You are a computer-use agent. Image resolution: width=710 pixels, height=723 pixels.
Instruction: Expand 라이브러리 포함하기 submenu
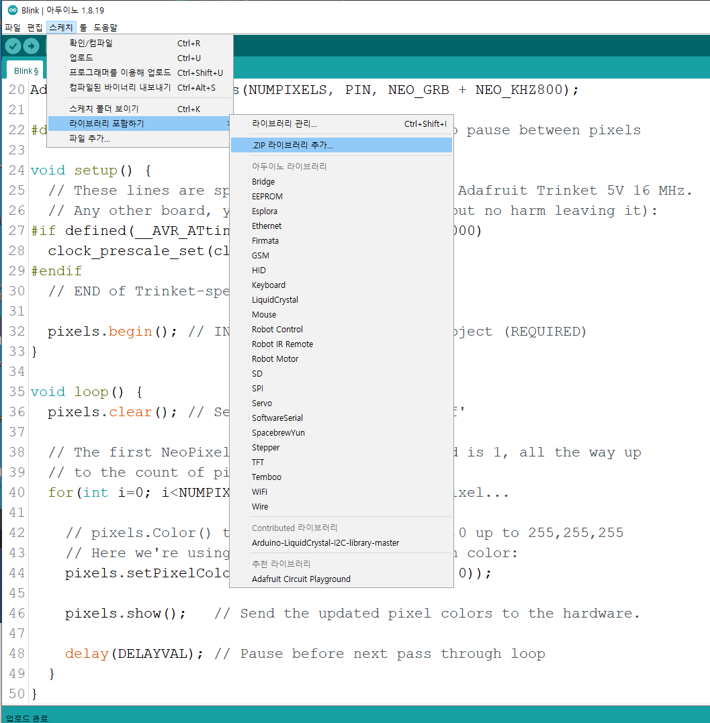pos(140,124)
